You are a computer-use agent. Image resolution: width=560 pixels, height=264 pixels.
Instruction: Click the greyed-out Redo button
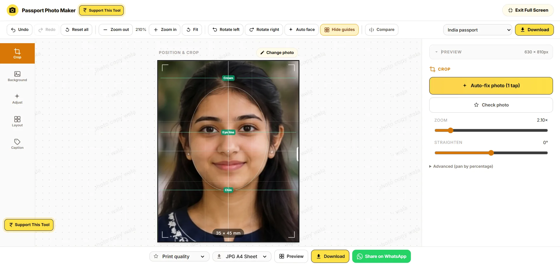[47, 30]
